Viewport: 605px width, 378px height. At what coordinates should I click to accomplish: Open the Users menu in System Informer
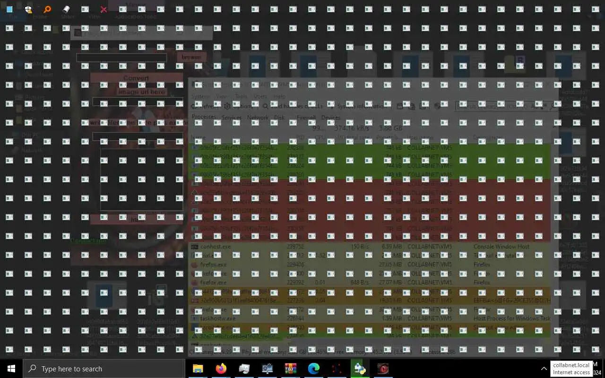coord(260,96)
